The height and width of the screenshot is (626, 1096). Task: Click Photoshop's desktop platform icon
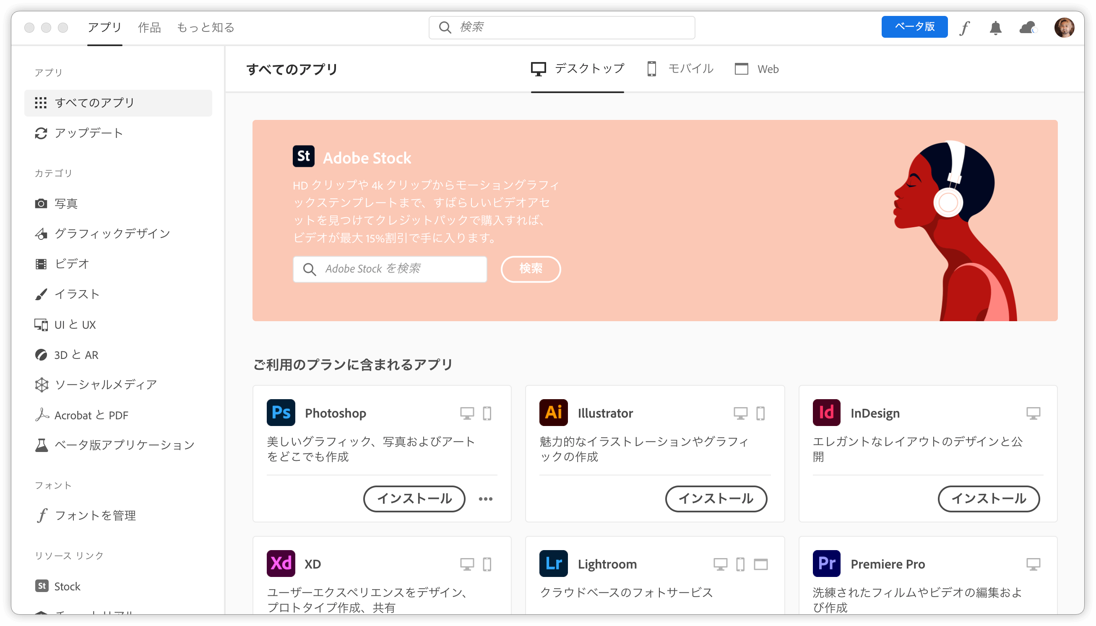click(x=467, y=413)
